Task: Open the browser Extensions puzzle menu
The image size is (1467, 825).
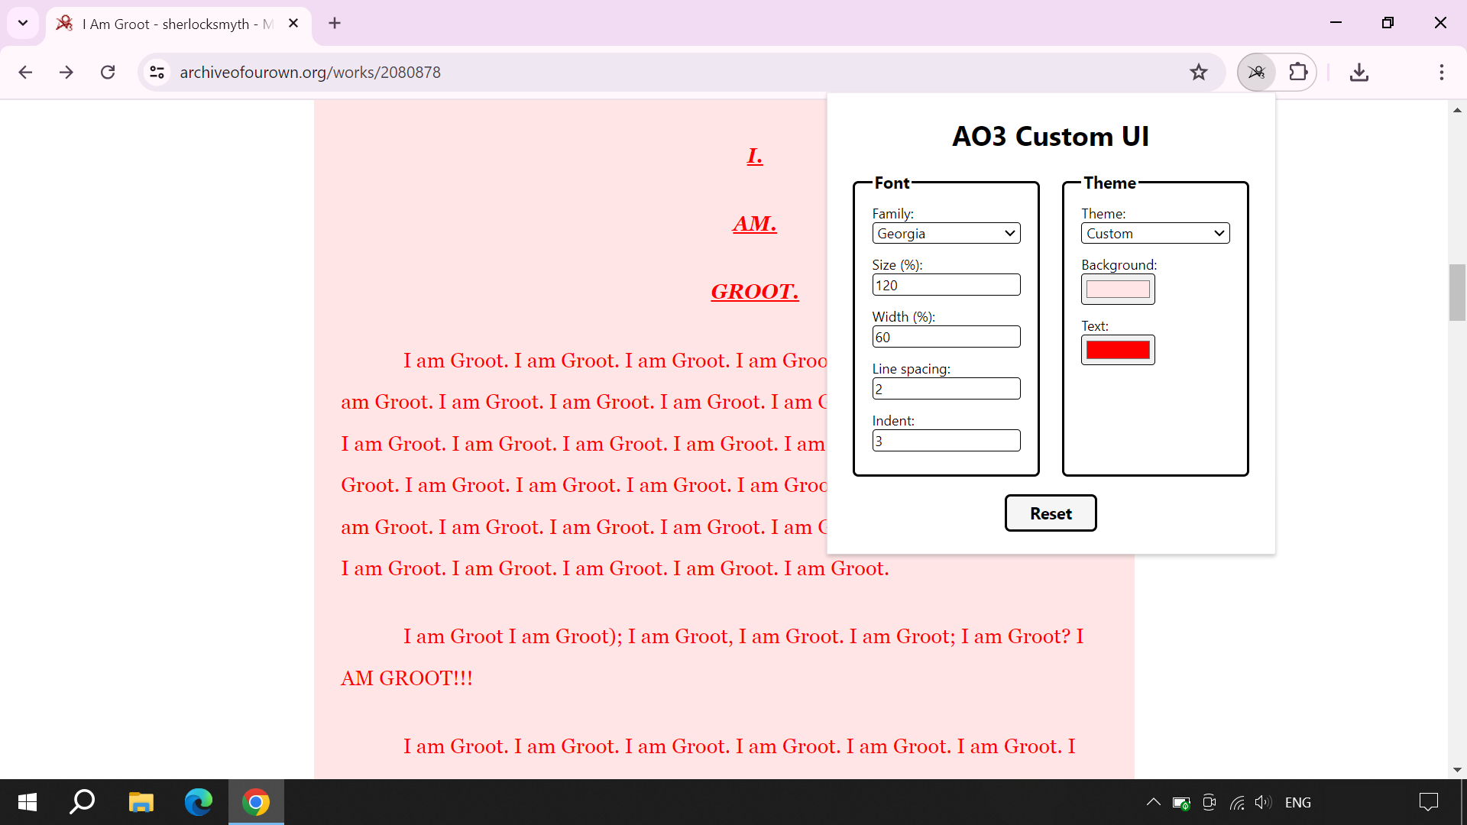Action: coord(1298,72)
